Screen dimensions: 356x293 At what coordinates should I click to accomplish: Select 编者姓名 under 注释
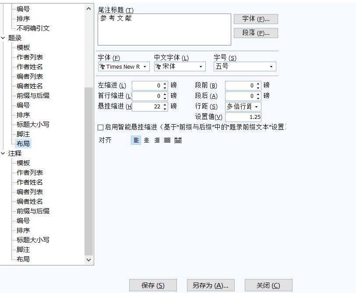[x=30, y=201]
